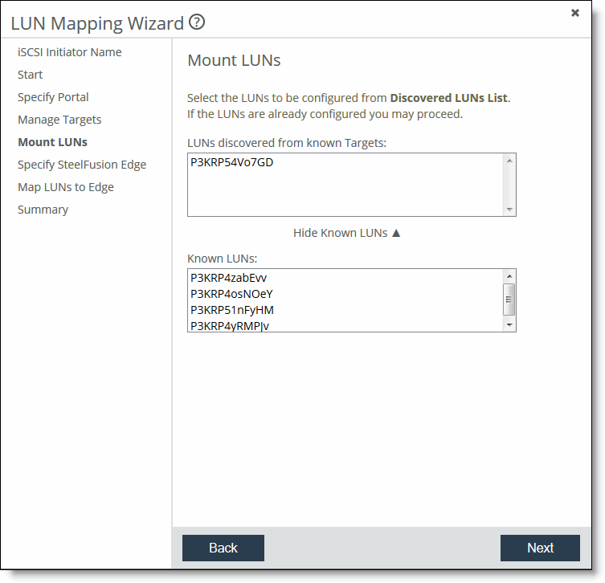Navigate to Specify Portal step
The height and width of the screenshot is (583, 605).
(53, 97)
